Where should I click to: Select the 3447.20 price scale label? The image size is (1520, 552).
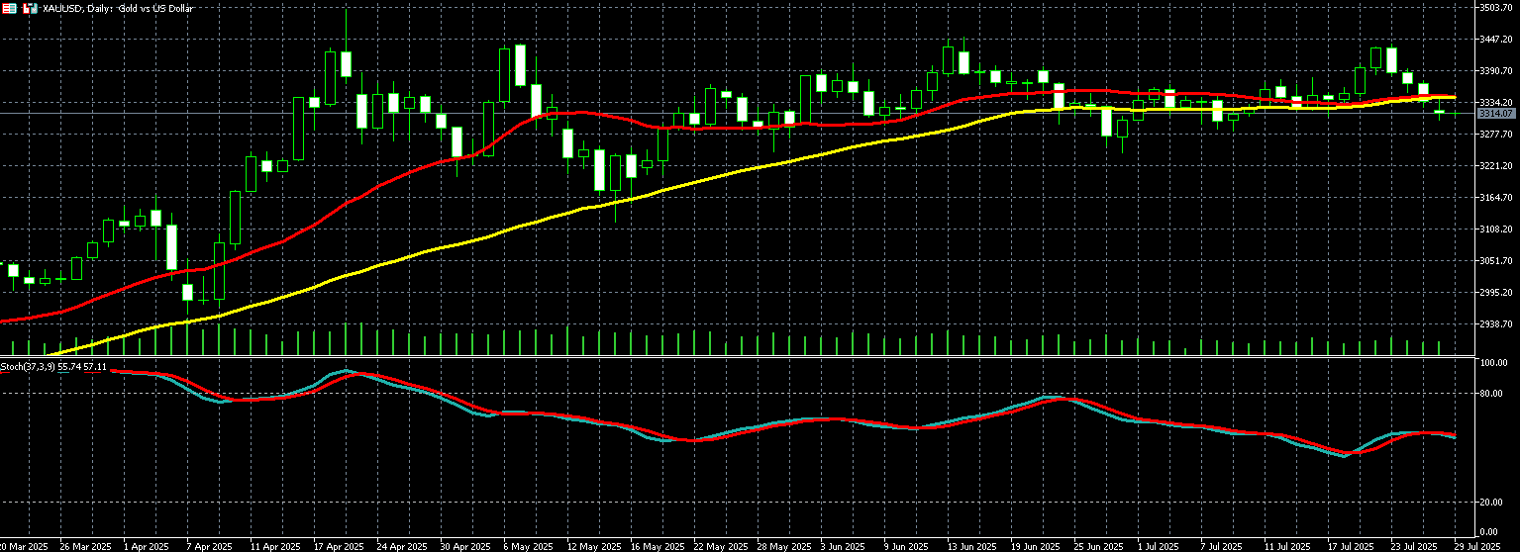coord(1495,40)
